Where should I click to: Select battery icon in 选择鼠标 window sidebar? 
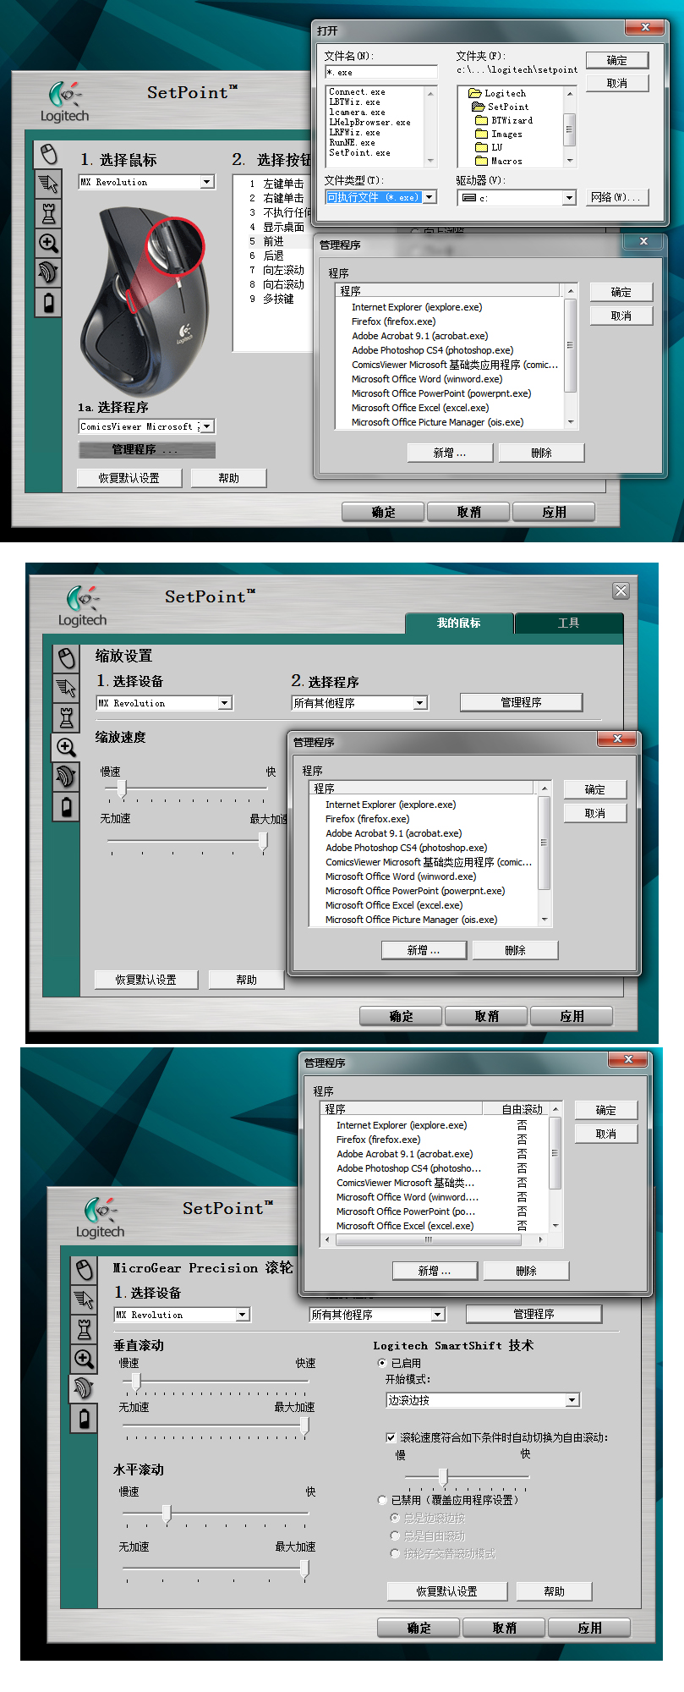(x=49, y=302)
